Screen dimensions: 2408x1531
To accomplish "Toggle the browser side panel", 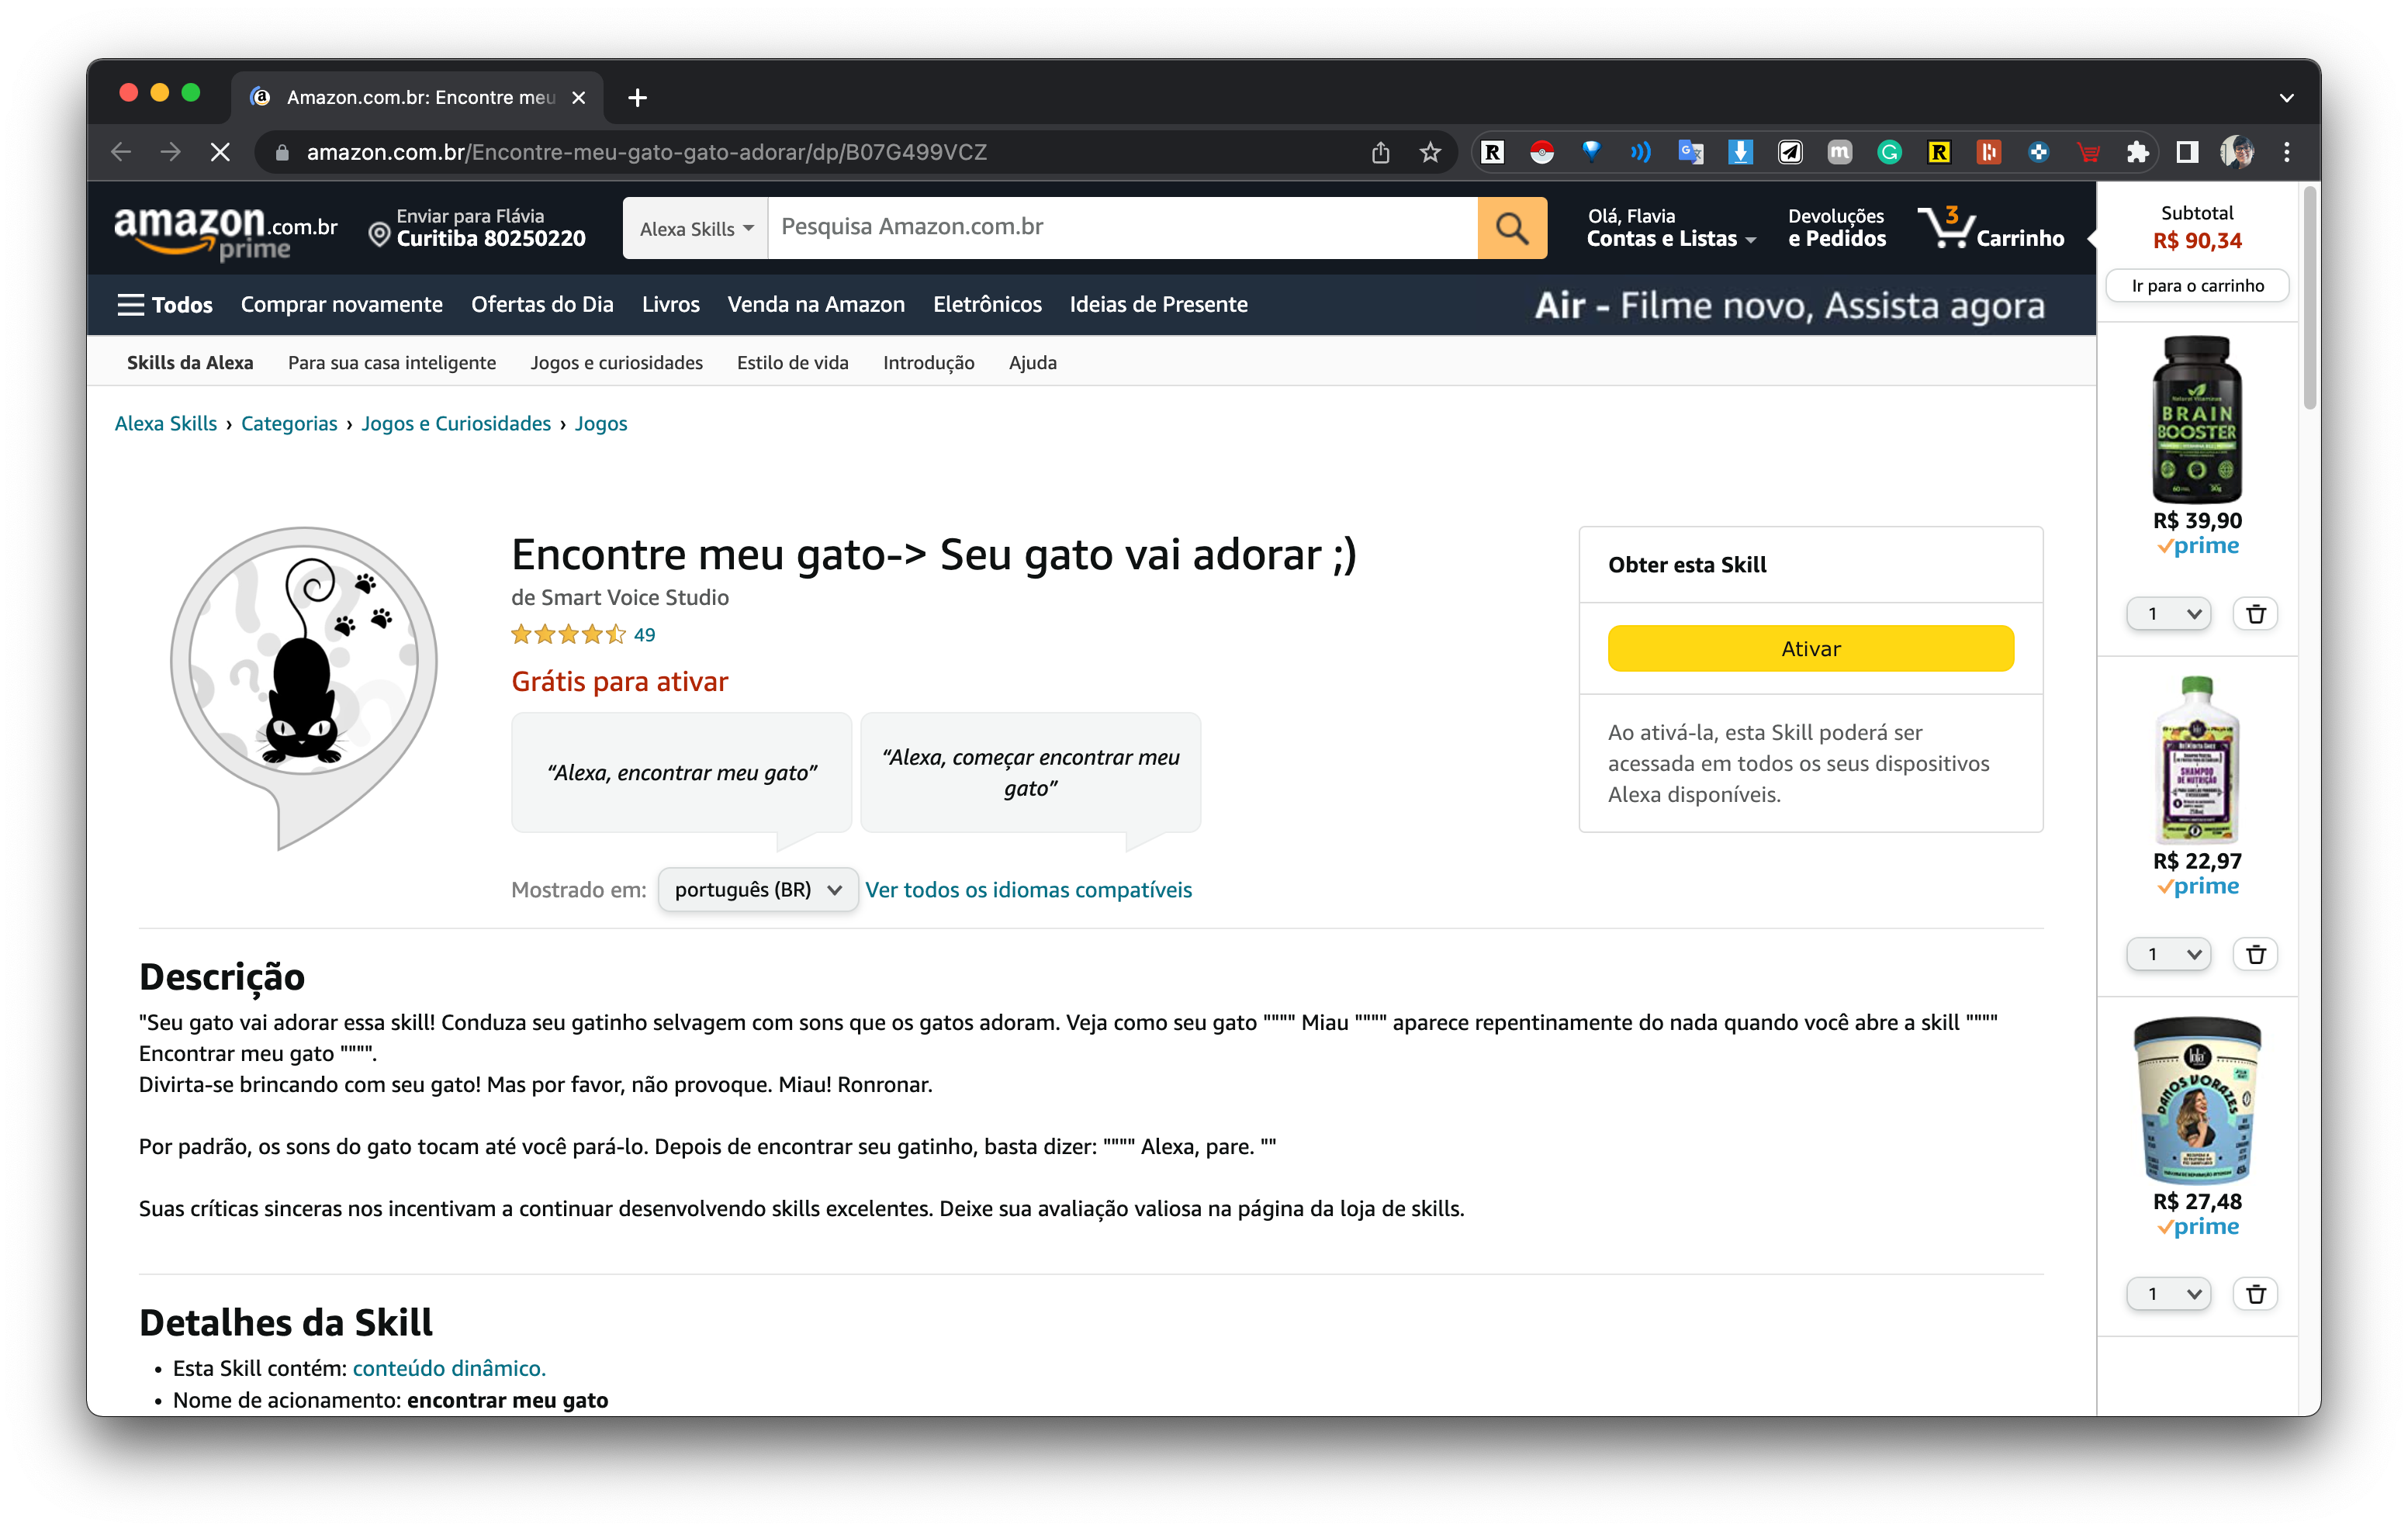I will click(x=2187, y=152).
